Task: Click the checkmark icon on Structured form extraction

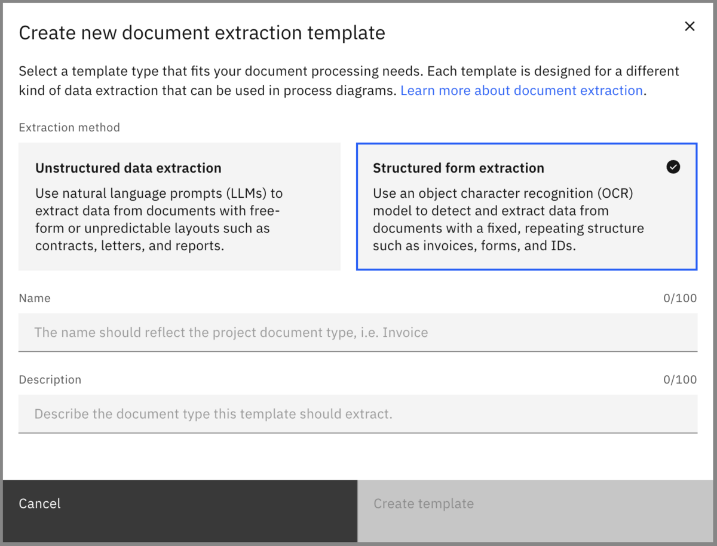Action: point(673,167)
